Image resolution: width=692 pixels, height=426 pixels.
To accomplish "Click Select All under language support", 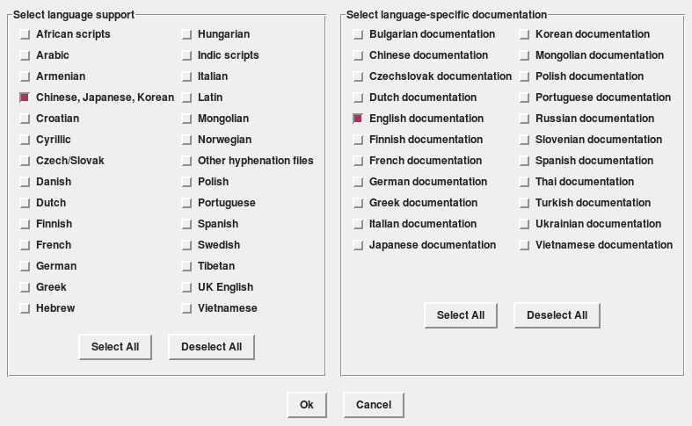I will click(115, 347).
